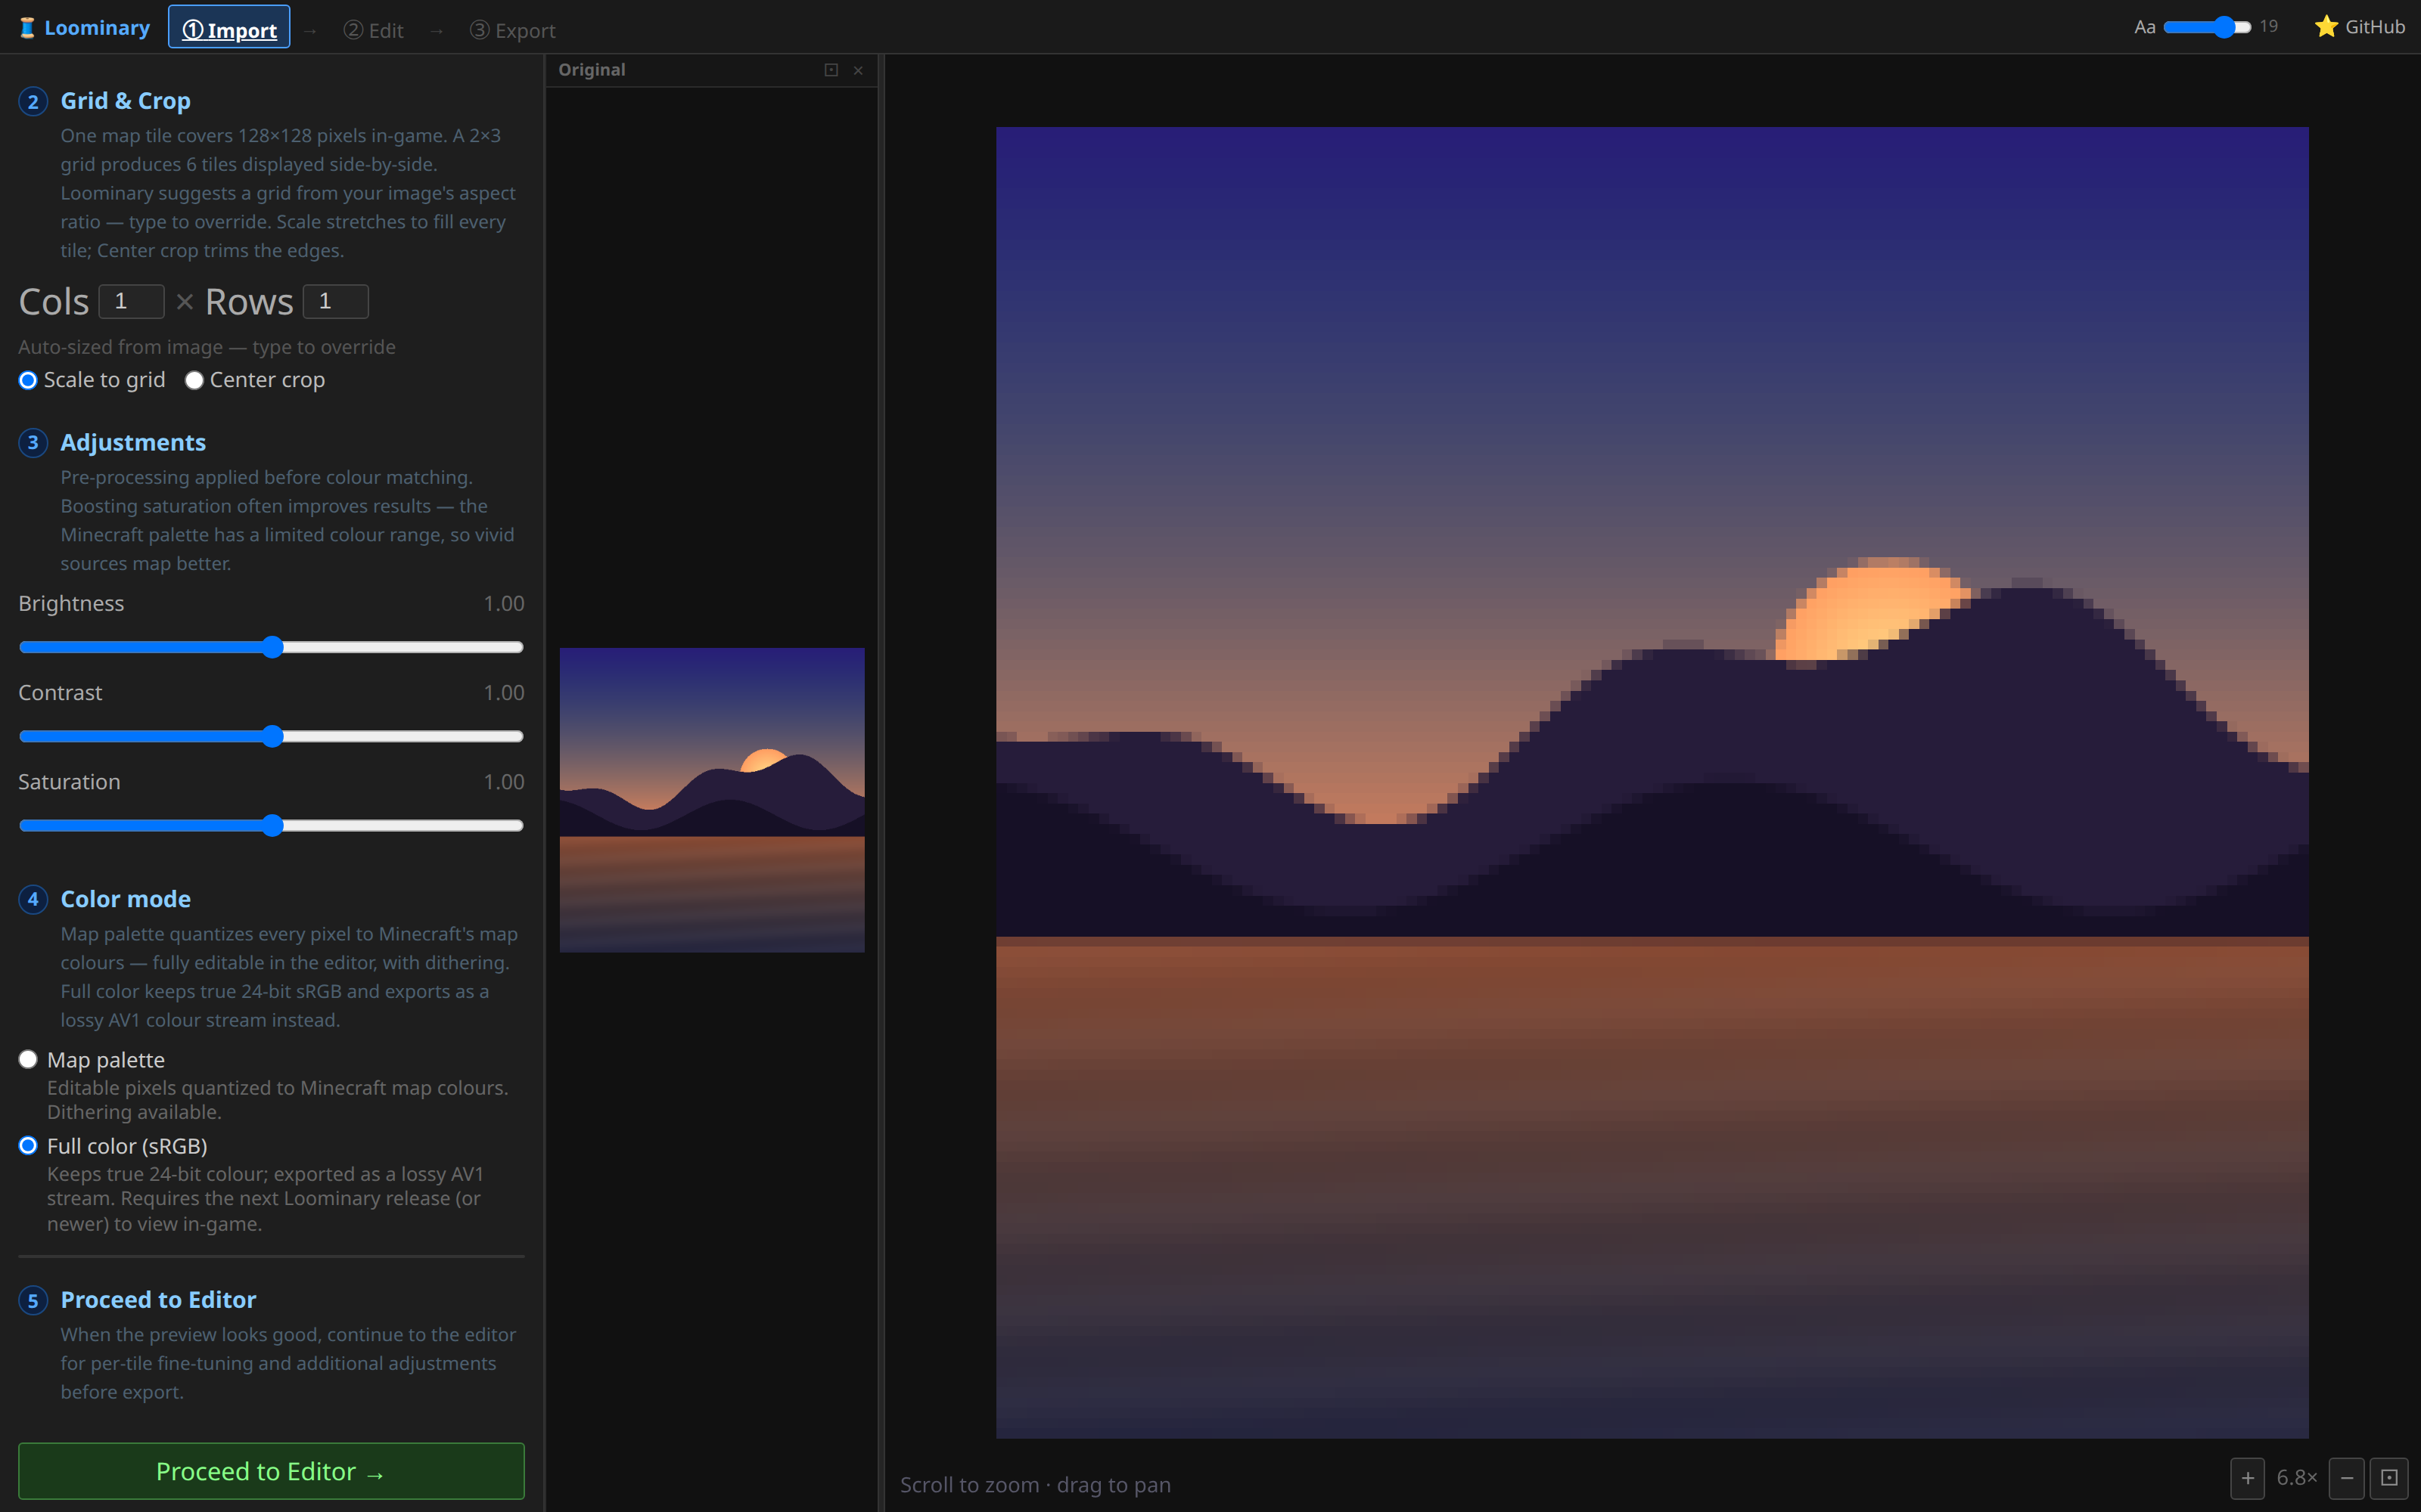Image resolution: width=2421 pixels, height=1512 pixels.
Task: Click the Color mode heading
Action: point(125,899)
